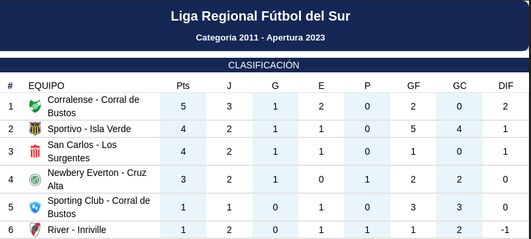The height and width of the screenshot is (239, 531).
Task: Click the GC column header
Action: pyautogui.click(x=459, y=86)
